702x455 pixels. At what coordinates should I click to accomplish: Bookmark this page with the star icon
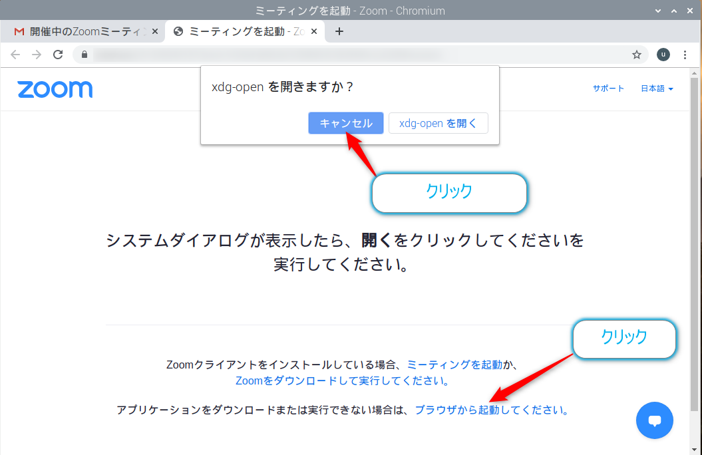pos(637,55)
